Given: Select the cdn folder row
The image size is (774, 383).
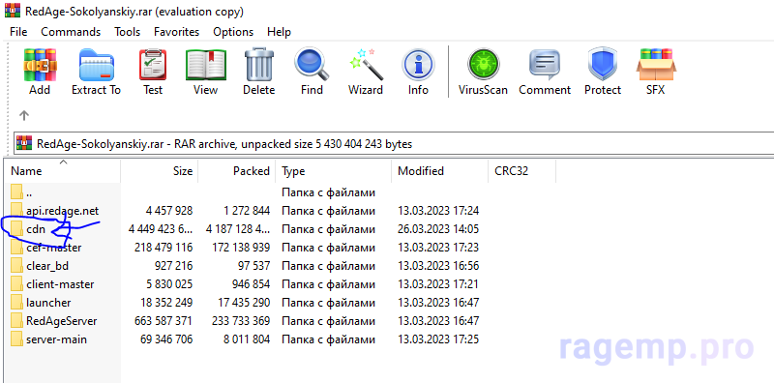Looking at the screenshot, I should (246, 229).
